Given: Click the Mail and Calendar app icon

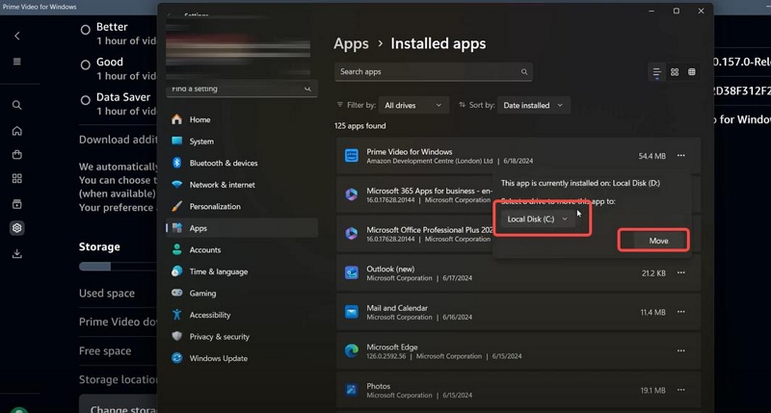Looking at the screenshot, I should point(352,312).
